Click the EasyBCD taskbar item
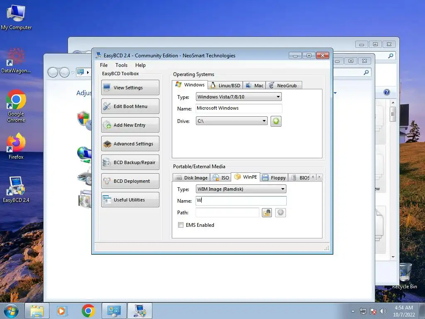 tap(139, 311)
